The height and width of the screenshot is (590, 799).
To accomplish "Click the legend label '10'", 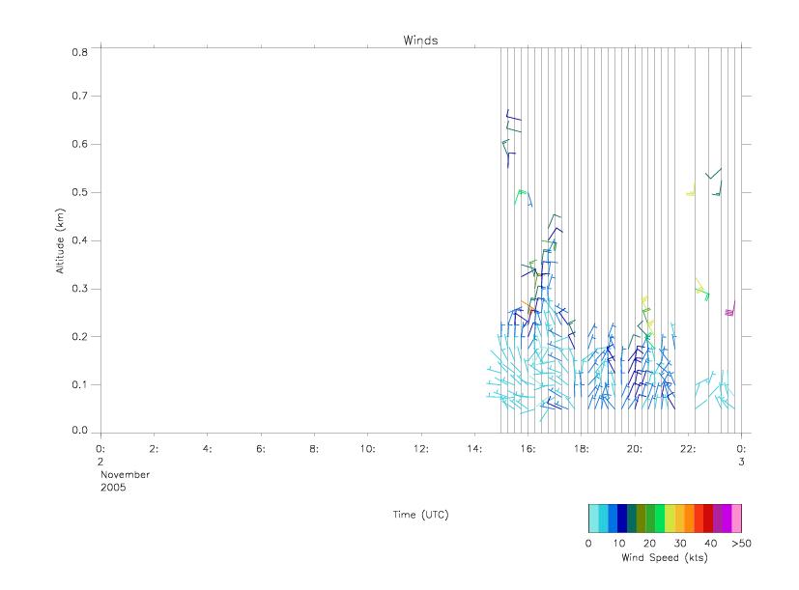I will point(619,543).
